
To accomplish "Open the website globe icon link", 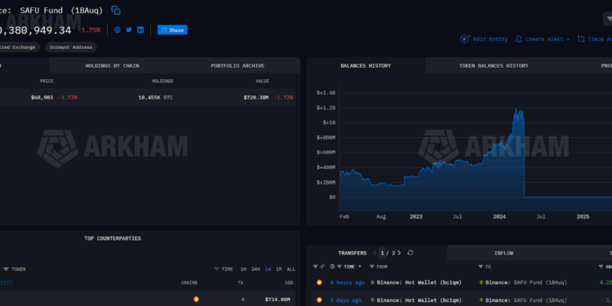I will point(118,29).
